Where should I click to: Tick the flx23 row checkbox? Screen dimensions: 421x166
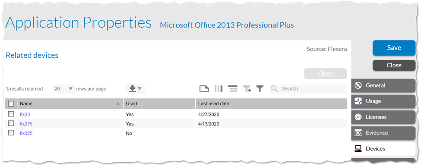(11, 114)
